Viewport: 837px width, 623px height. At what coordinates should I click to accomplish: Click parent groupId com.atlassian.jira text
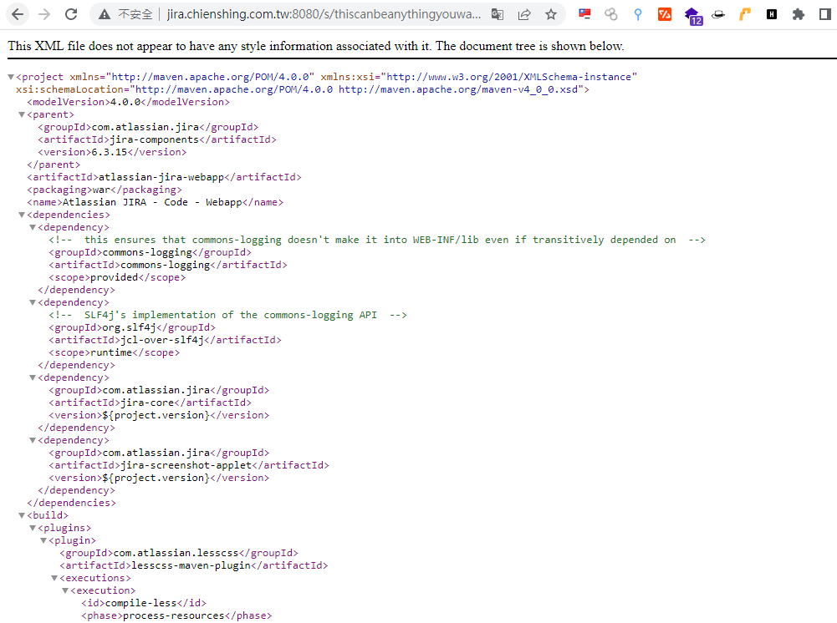click(x=148, y=127)
